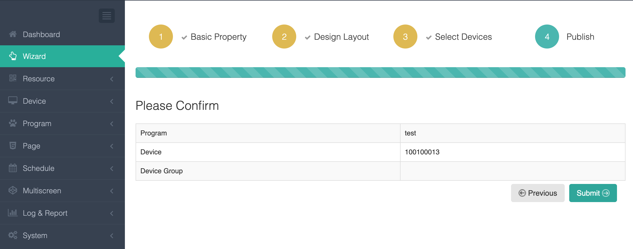The image size is (633, 249).
Task: Click the Resource QR code icon
Action: [13, 78]
